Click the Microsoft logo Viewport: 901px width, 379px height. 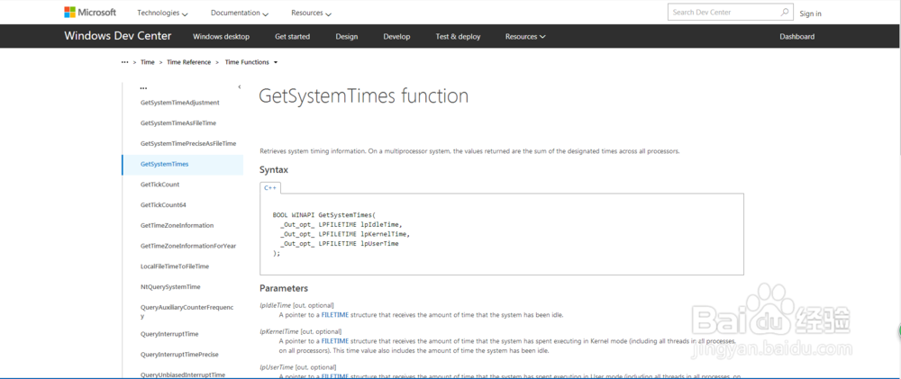pyautogui.click(x=89, y=13)
